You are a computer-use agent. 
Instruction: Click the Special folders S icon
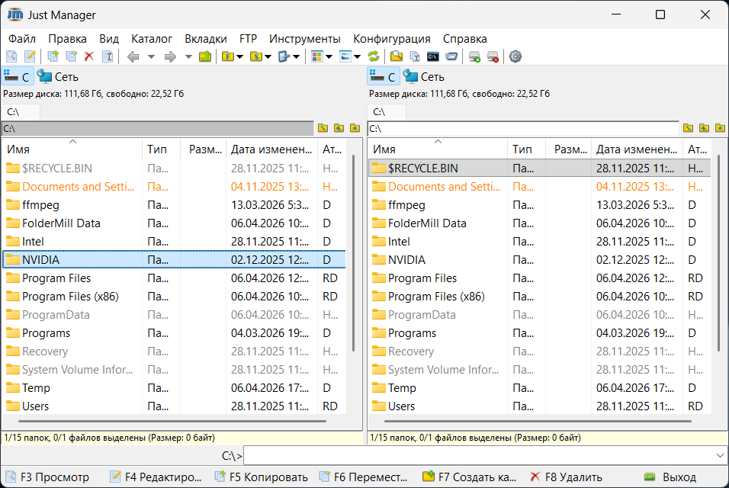click(256, 56)
